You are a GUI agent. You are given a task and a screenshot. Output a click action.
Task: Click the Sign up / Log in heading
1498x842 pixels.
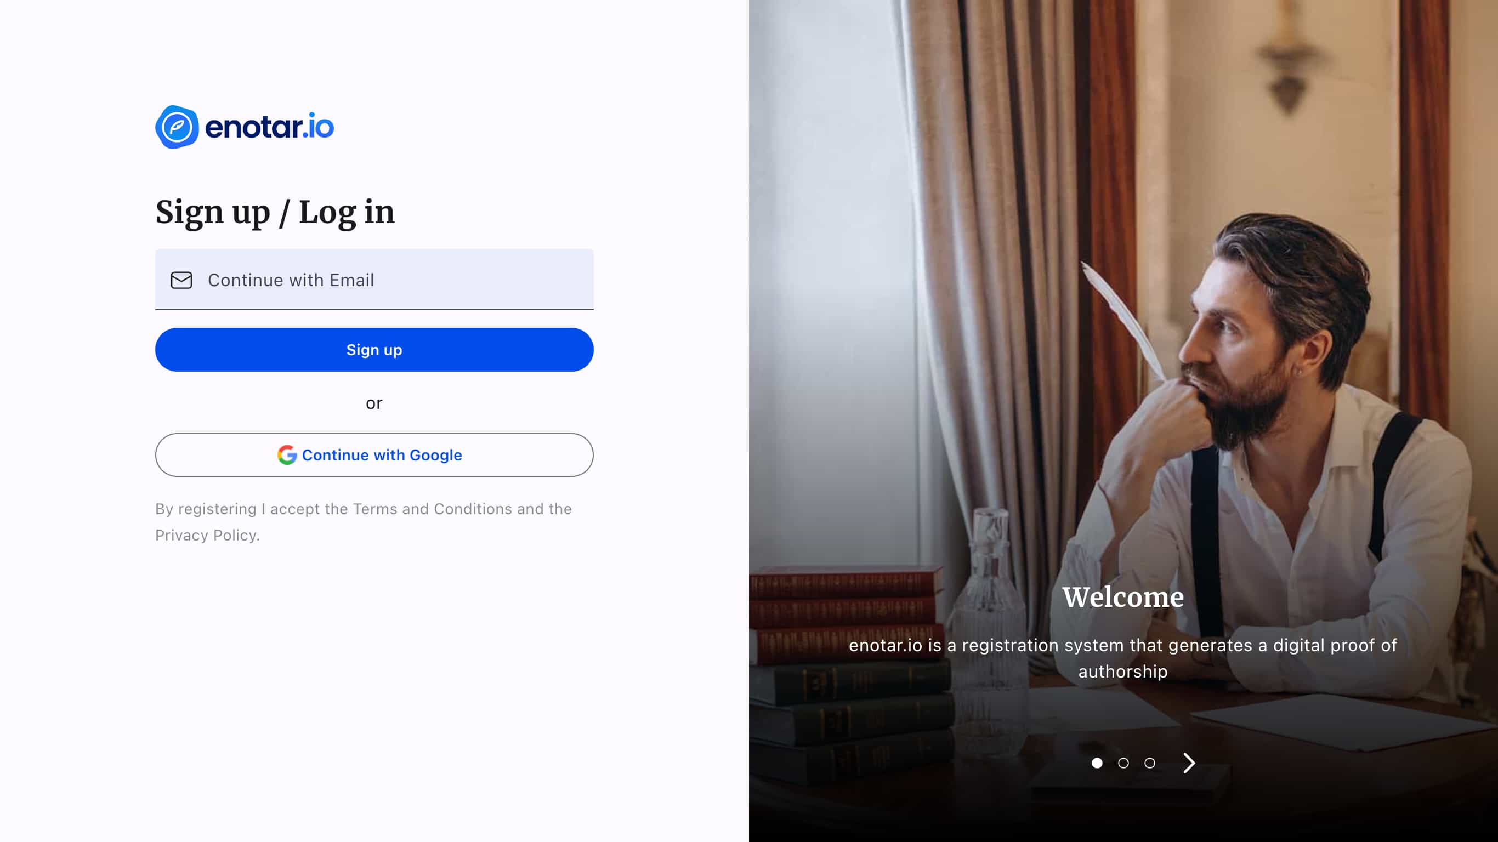pos(275,212)
